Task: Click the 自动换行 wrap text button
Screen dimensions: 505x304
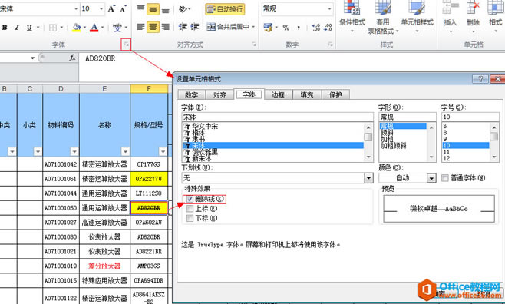Action: [x=225, y=9]
